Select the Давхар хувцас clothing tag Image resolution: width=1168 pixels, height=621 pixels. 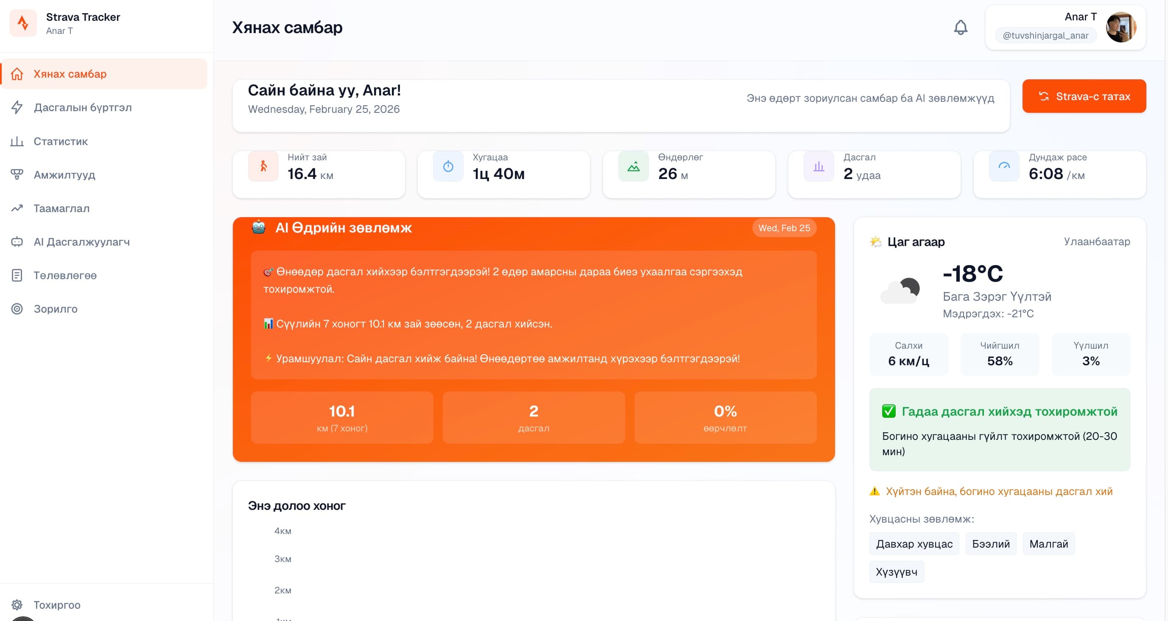[914, 543]
